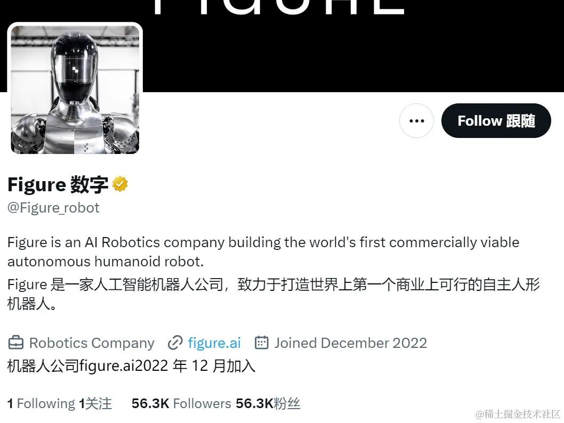Click the gold verified checkmark badge
564x423 pixels.
click(x=120, y=184)
